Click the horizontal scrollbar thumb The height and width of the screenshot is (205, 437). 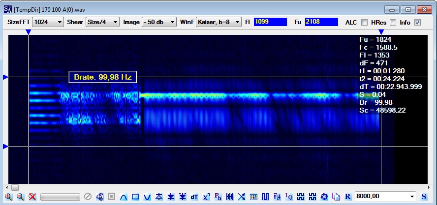pos(15,187)
